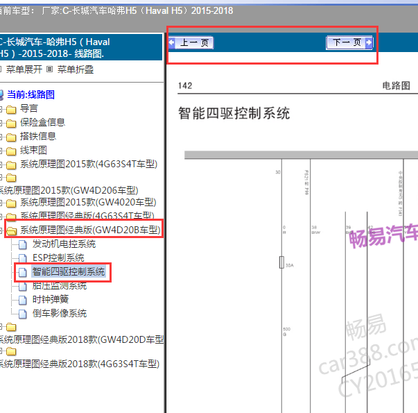Click folder icon beside 系统原理图2015款(4G63S4T车型)

(11, 165)
